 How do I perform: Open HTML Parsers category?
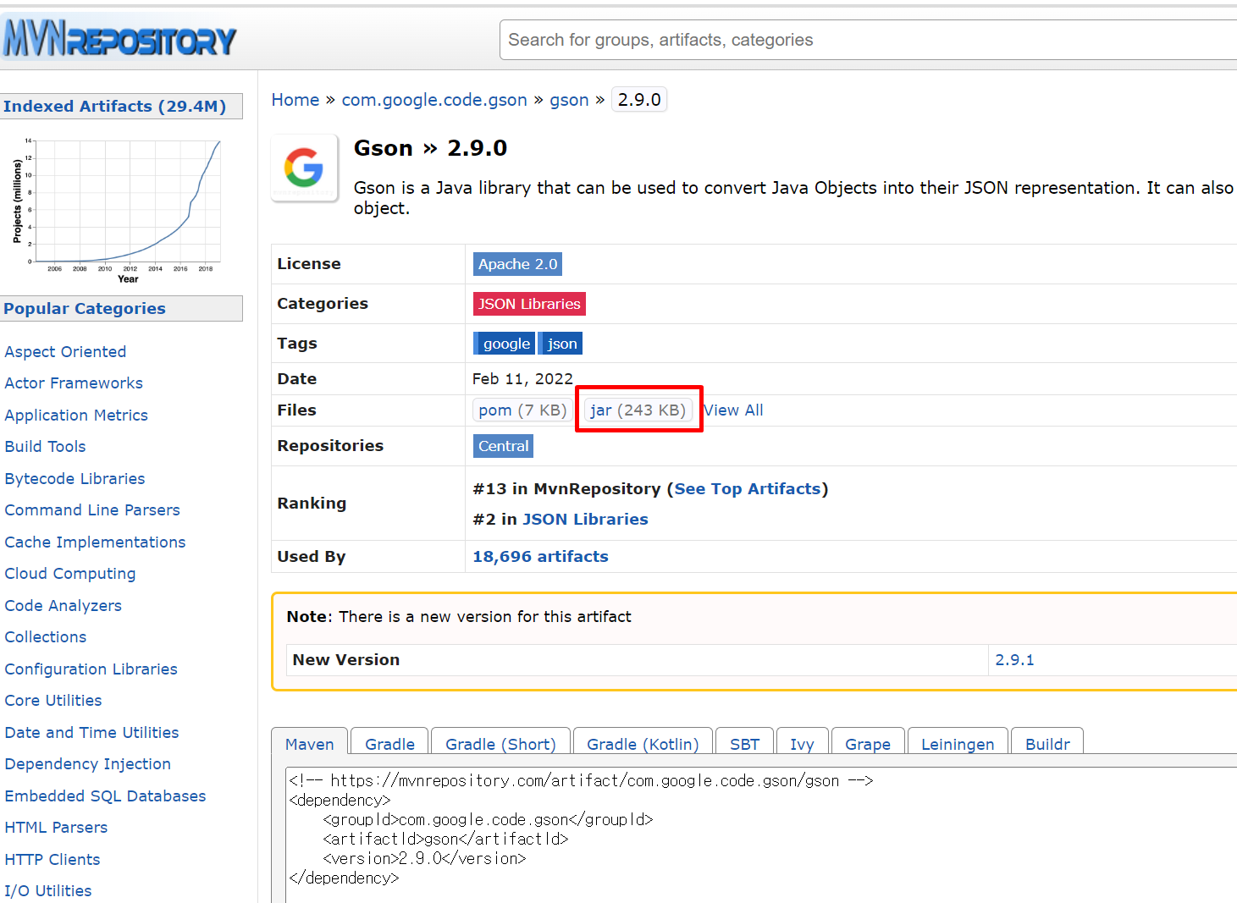[x=56, y=828]
